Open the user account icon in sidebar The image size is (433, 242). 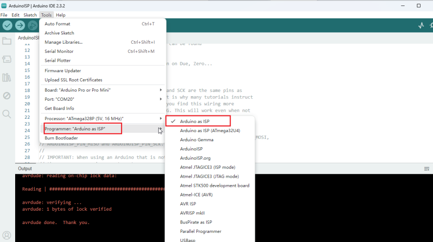pos(7,236)
